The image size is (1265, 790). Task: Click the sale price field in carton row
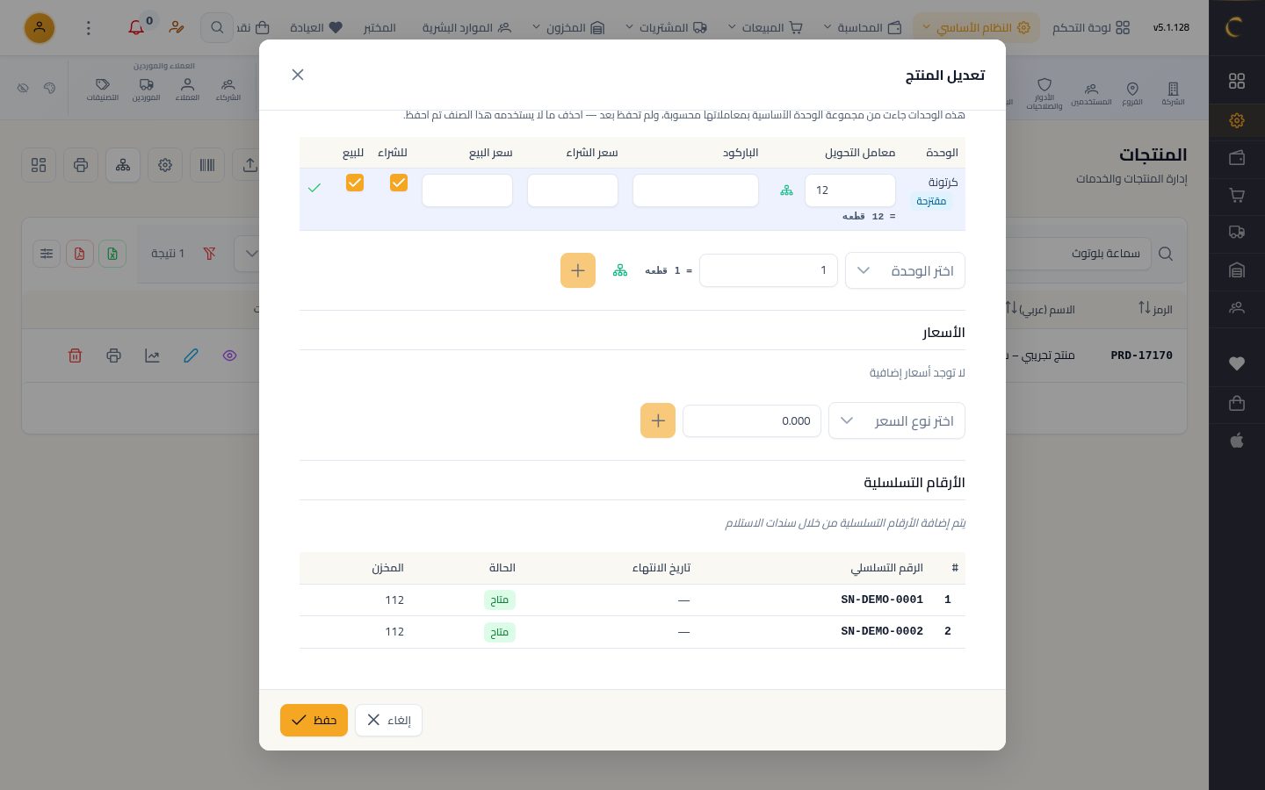(x=467, y=190)
